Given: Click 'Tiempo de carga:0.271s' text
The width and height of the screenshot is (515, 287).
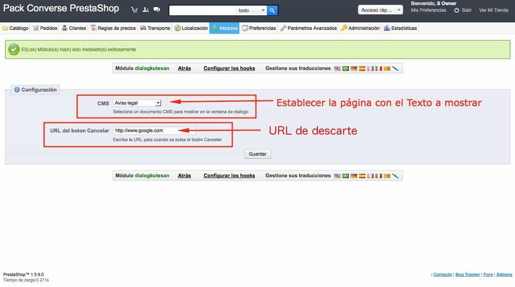Looking at the screenshot, I should coord(26,280).
